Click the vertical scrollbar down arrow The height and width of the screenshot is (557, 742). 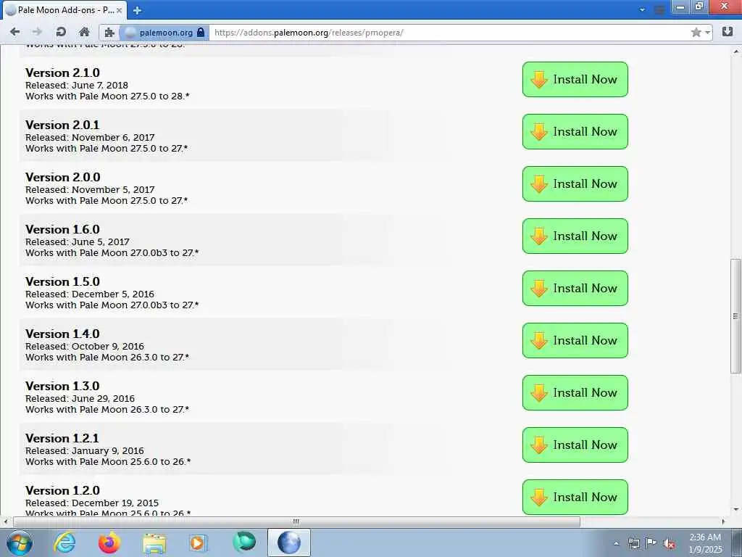click(735, 510)
